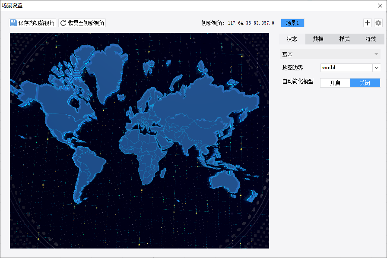Viewport: 387px width, 258px height.
Task: Click the 场景设置 window title
Action: [x=12, y=6]
